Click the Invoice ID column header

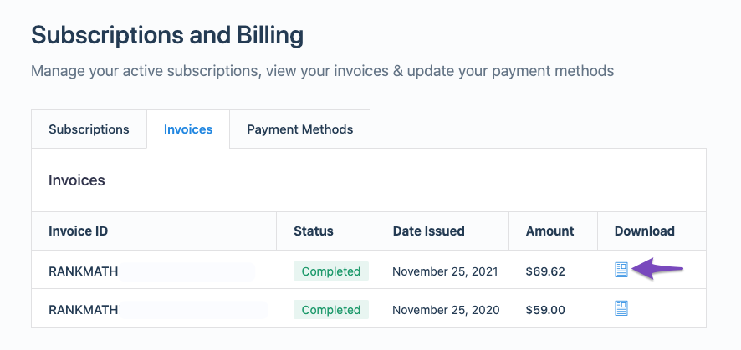(78, 231)
